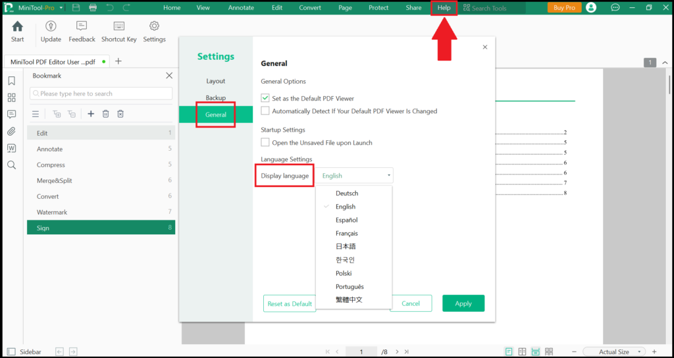674x358 pixels.
Task: Open the search magnifier sidebar icon
Action: pos(12,165)
